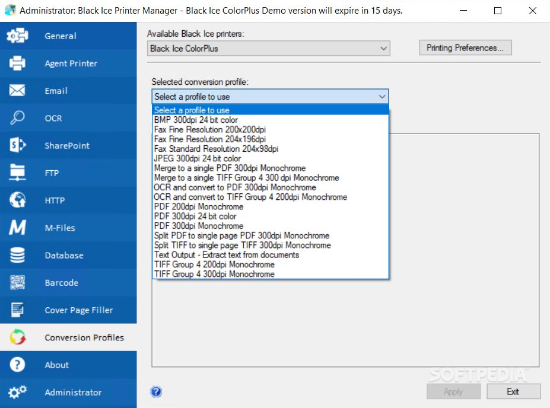Click the SharePoint icon
This screenshot has height=408, width=550.
pos(17,145)
